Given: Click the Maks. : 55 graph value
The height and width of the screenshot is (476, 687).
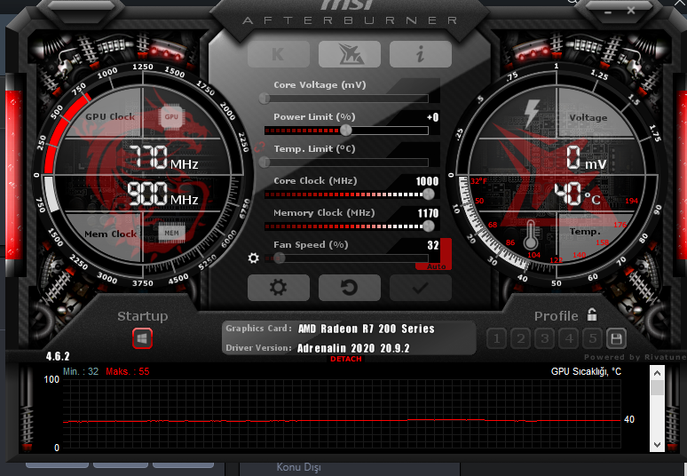Looking at the screenshot, I should 128,372.
